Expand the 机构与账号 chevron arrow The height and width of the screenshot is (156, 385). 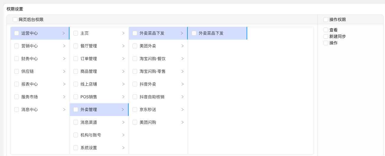pyautogui.click(x=123, y=135)
